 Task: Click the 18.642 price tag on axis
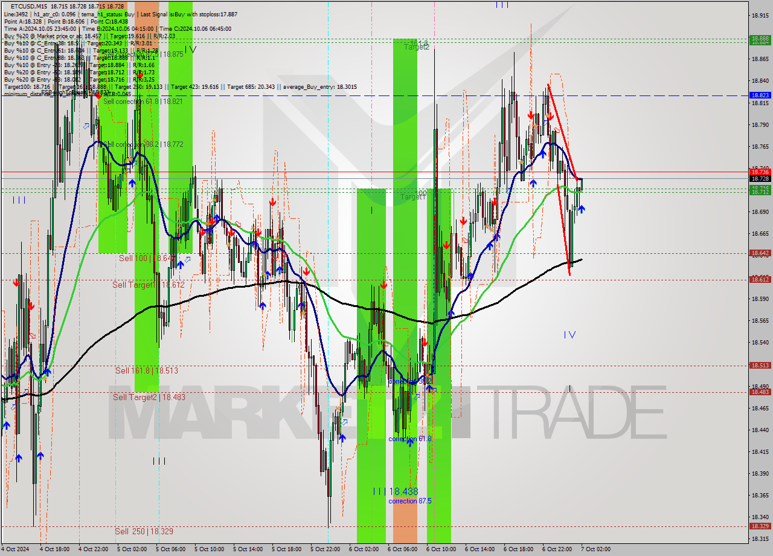click(x=760, y=253)
